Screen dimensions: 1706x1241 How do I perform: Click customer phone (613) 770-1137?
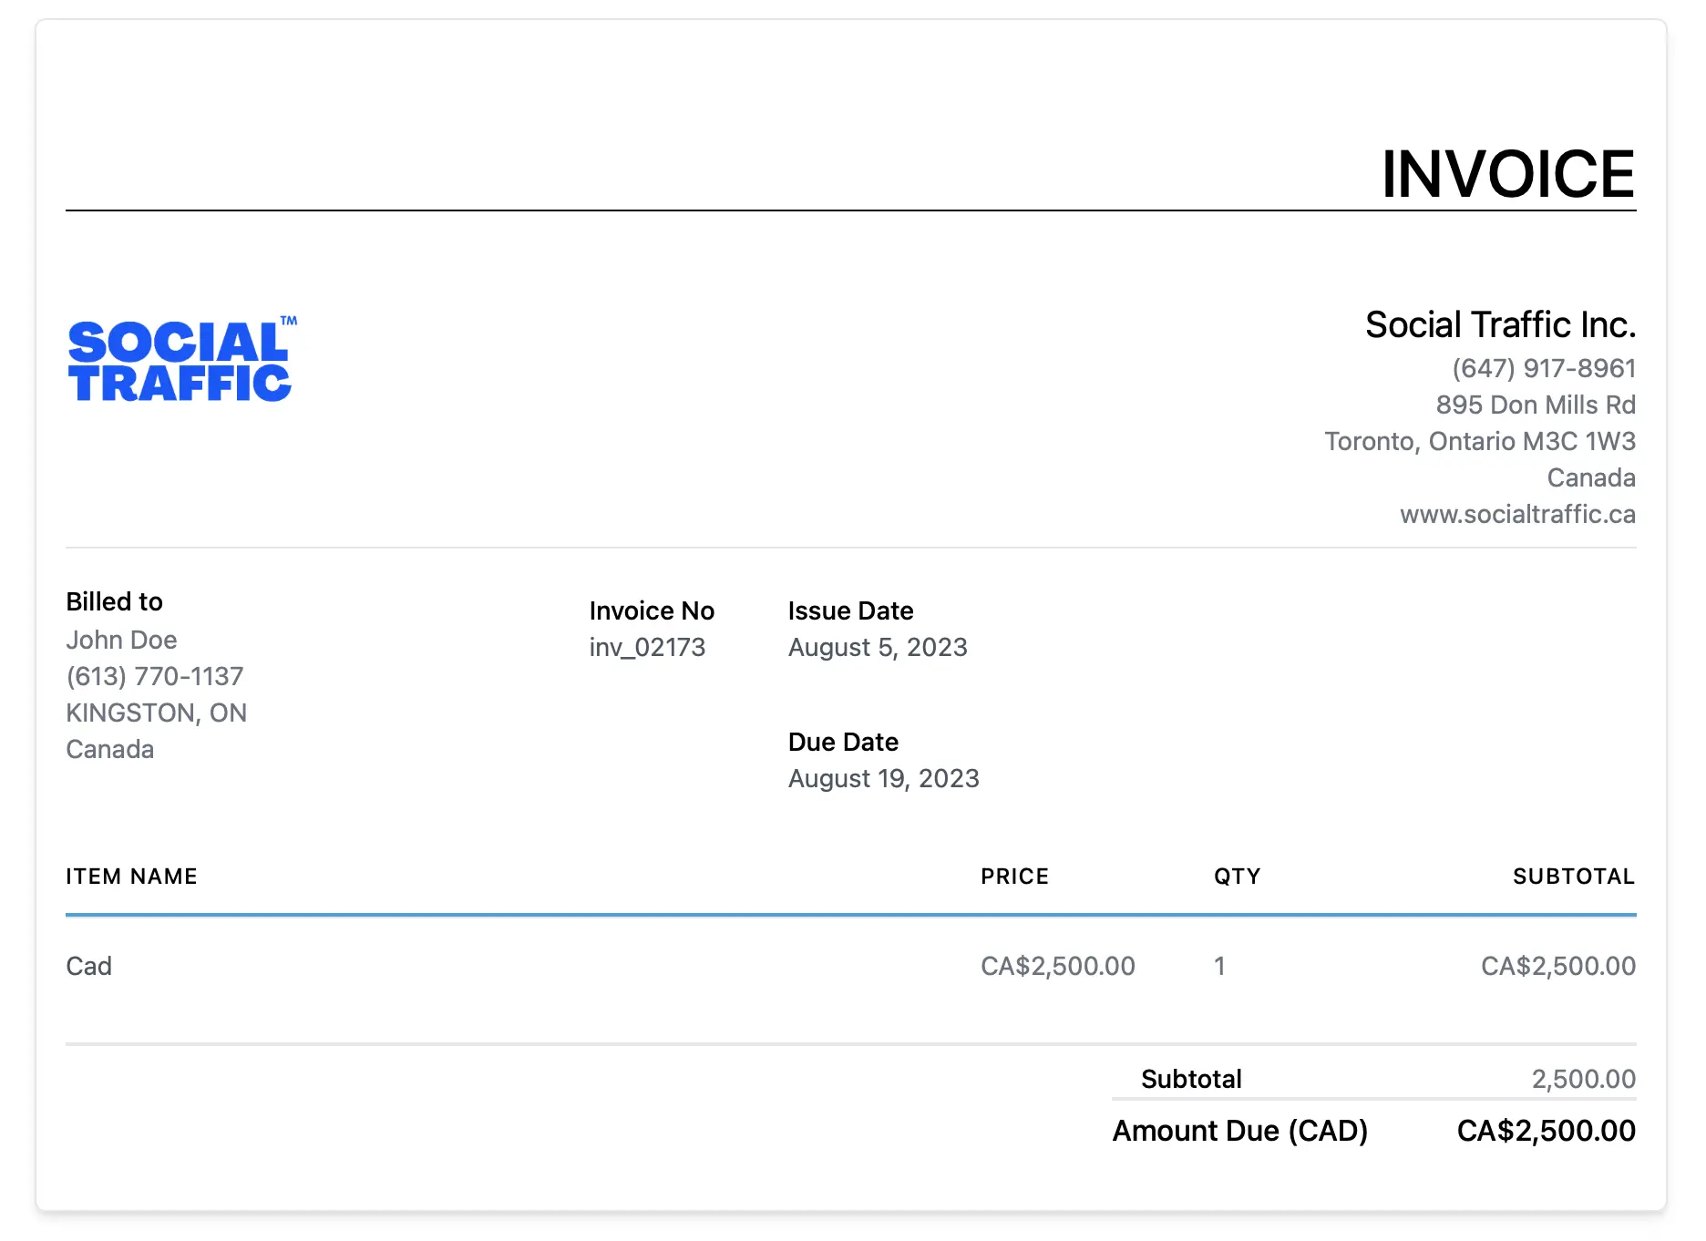(x=155, y=677)
